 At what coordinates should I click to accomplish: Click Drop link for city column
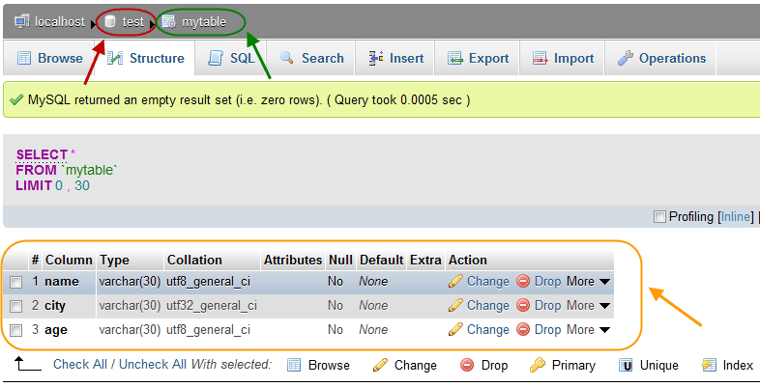coord(547,306)
